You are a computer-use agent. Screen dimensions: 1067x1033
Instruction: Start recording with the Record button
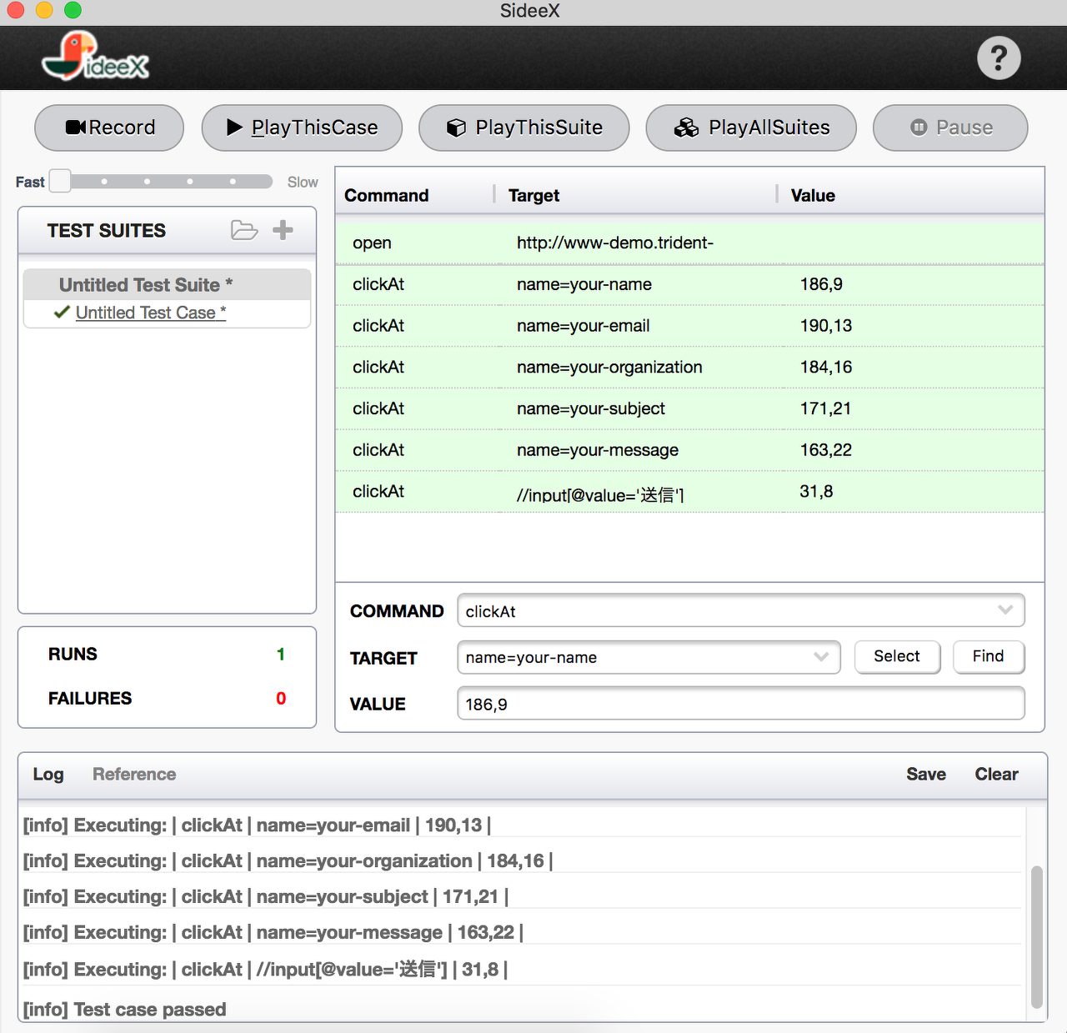[109, 128]
